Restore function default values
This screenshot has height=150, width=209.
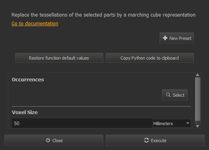pos(59,58)
